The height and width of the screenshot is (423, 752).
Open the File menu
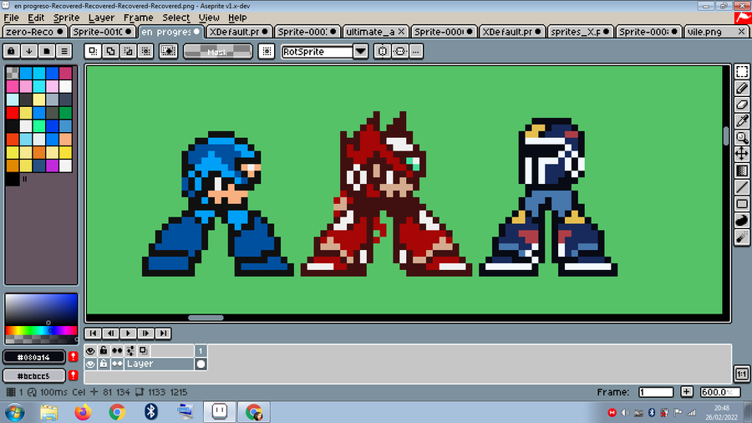click(x=11, y=18)
